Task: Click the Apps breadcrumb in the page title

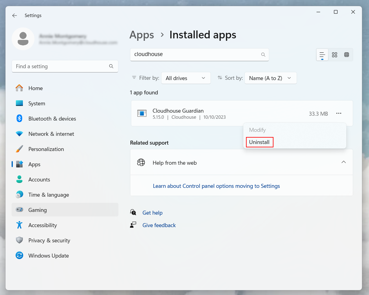Action: [x=142, y=35]
